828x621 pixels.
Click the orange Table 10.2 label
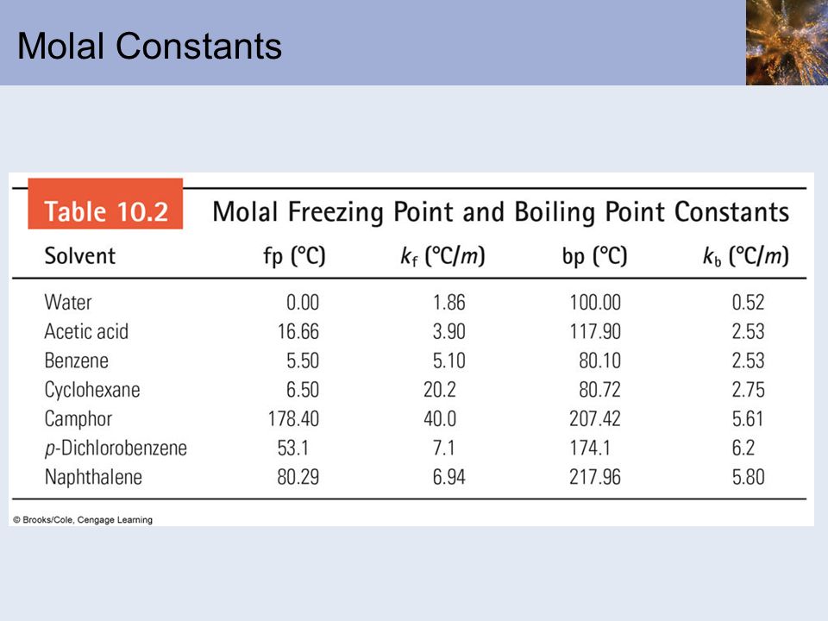(x=105, y=204)
